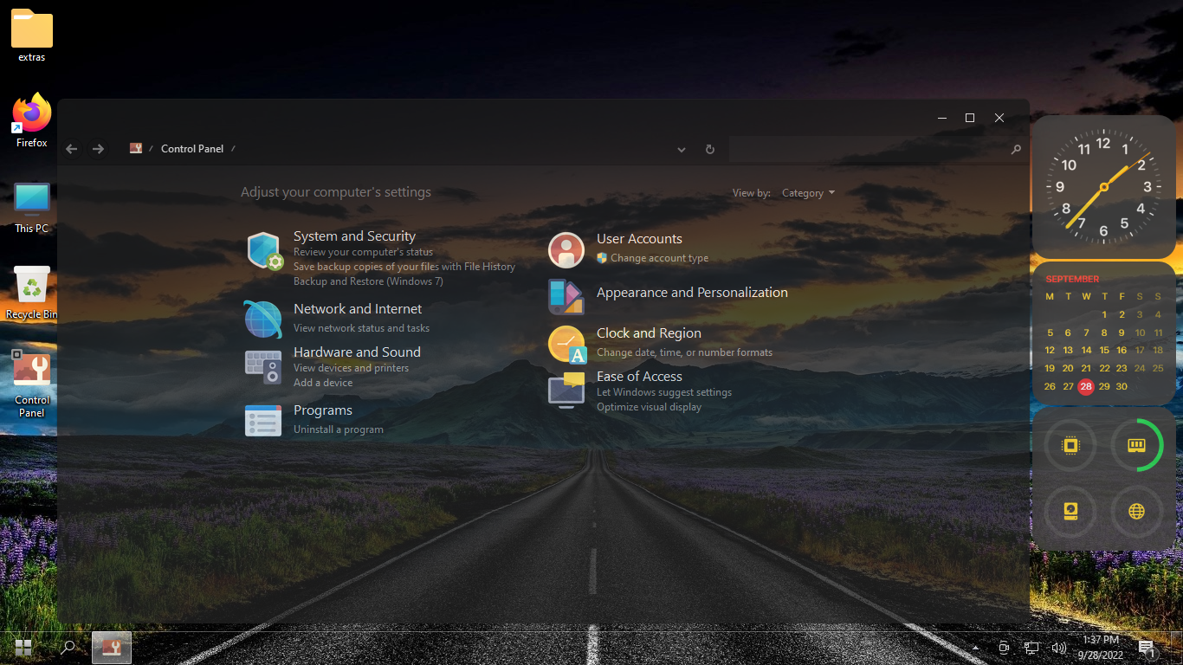The image size is (1183, 665).
Task: Click the Control Panel breadcrumb
Action: click(x=192, y=149)
